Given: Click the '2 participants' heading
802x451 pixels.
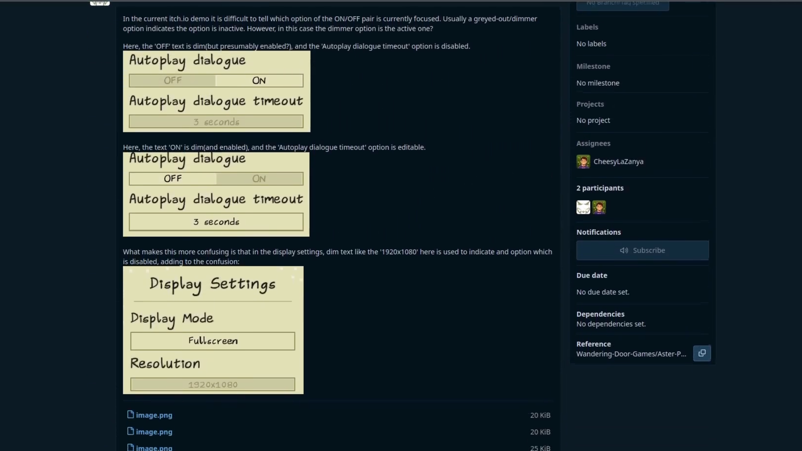Looking at the screenshot, I should [x=600, y=188].
